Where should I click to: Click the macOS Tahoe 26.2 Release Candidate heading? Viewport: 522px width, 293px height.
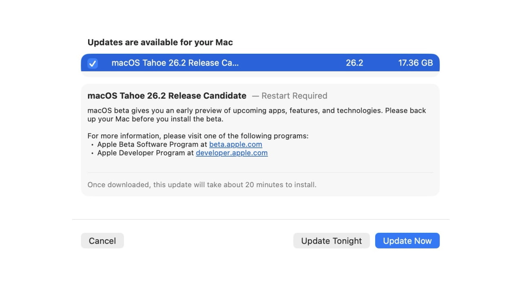point(167,96)
